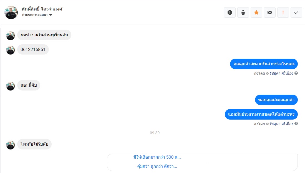Expand the กำหนดการสนทนา dropdown arrow

(51, 15)
